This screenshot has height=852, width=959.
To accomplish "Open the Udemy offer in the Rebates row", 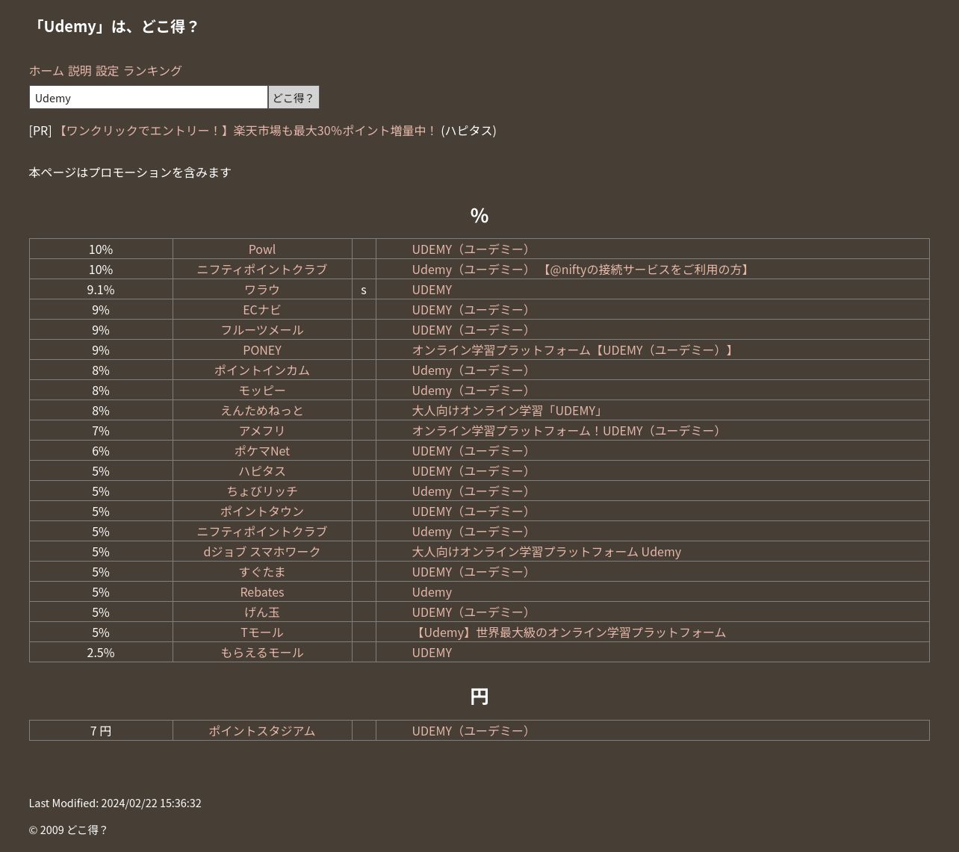I will coord(432,591).
